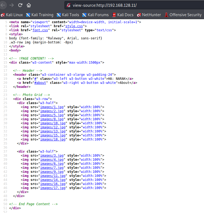
Task: Open the images/1.jpg source link
Action: 52,107
